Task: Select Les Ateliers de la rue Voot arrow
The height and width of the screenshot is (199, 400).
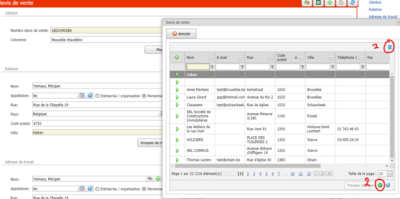Action: pos(177,129)
